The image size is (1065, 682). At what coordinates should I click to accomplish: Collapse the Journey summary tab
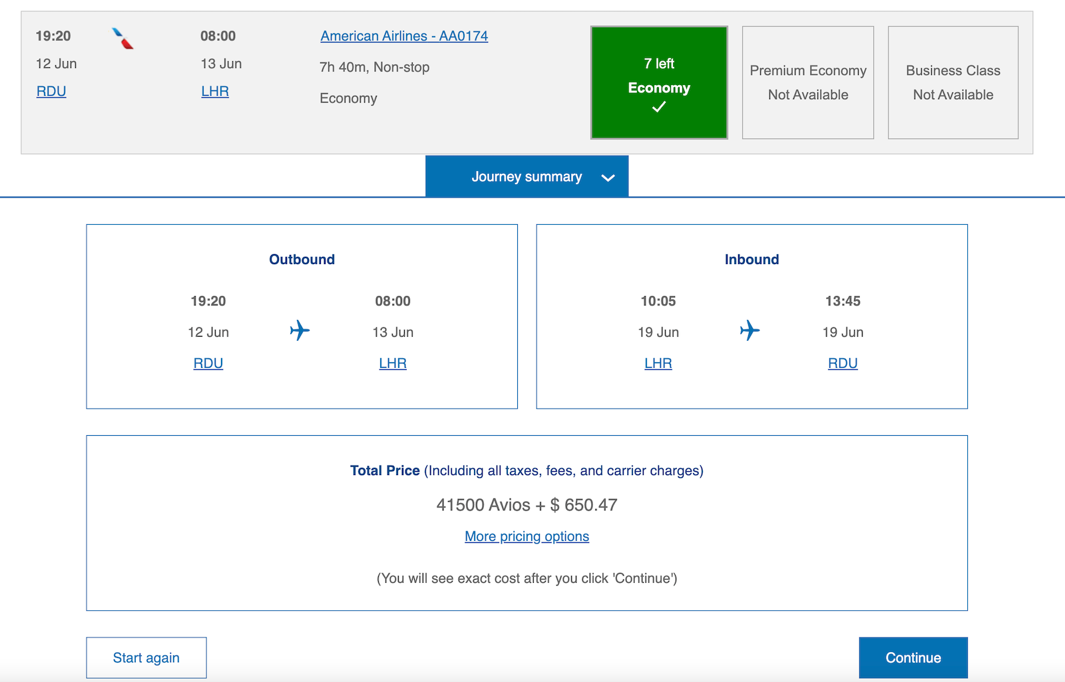(x=527, y=176)
